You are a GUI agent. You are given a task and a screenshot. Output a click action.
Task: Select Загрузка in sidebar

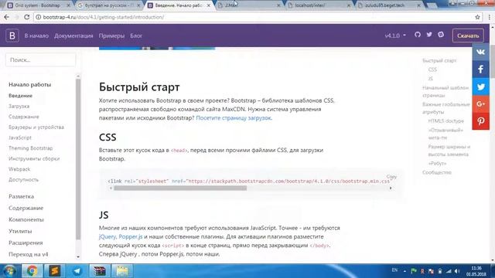click(19, 107)
